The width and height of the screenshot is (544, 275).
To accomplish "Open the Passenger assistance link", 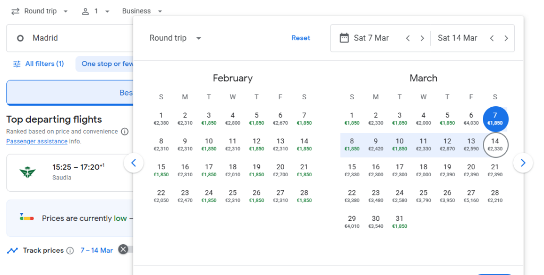I will tap(37, 142).
